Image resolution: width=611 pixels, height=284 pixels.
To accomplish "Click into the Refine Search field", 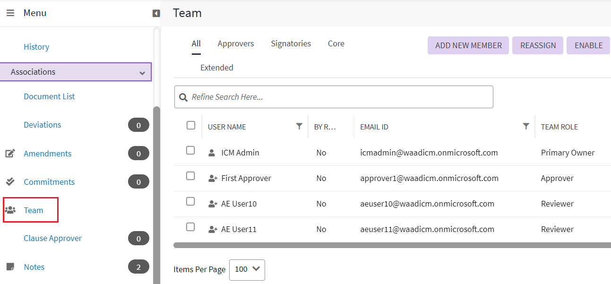I will pos(340,97).
